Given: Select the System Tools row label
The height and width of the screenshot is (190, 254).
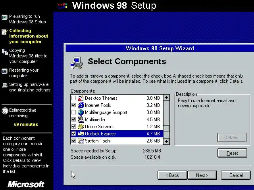Looking at the screenshot, I should pyautogui.click(x=98, y=141).
